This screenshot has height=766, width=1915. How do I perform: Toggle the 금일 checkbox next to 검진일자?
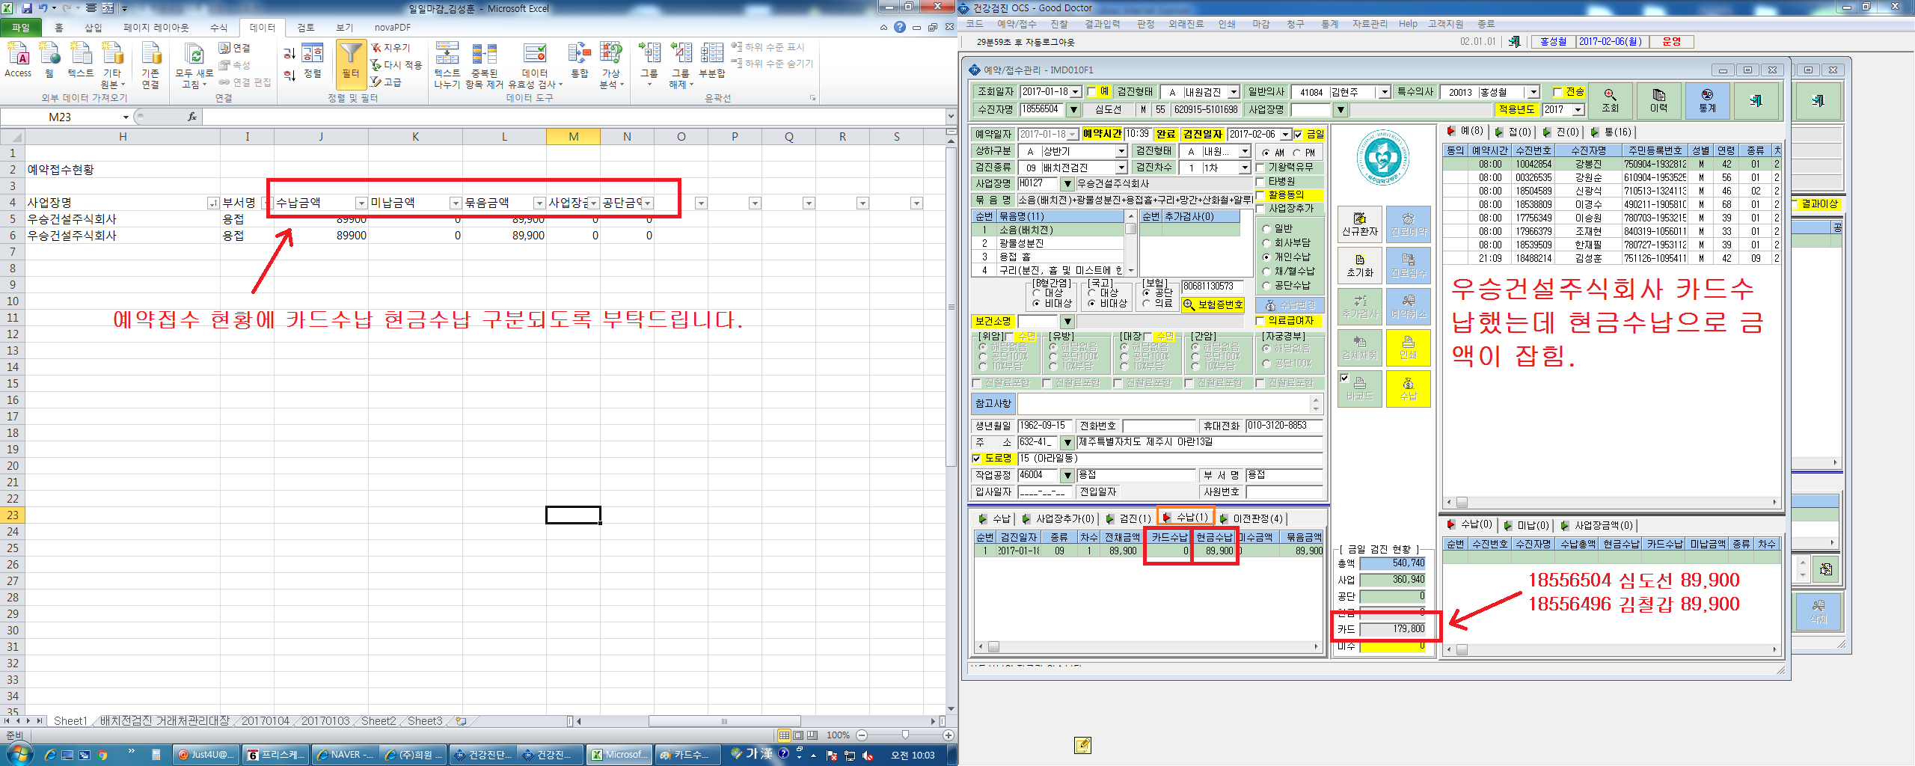tap(1298, 135)
